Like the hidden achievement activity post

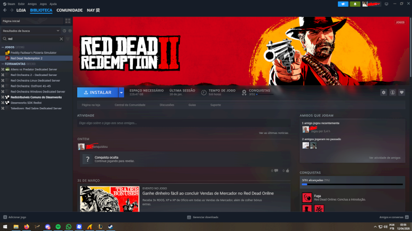click(x=287, y=170)
